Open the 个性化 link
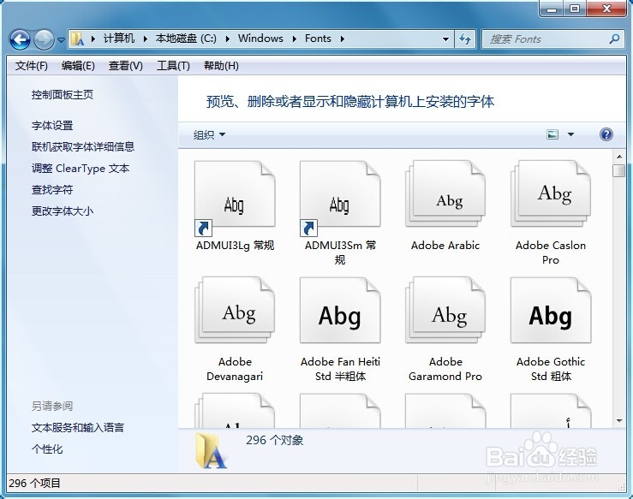Viewport: 633px width, 499px height. pyautogui.click(x=47, y=449)
